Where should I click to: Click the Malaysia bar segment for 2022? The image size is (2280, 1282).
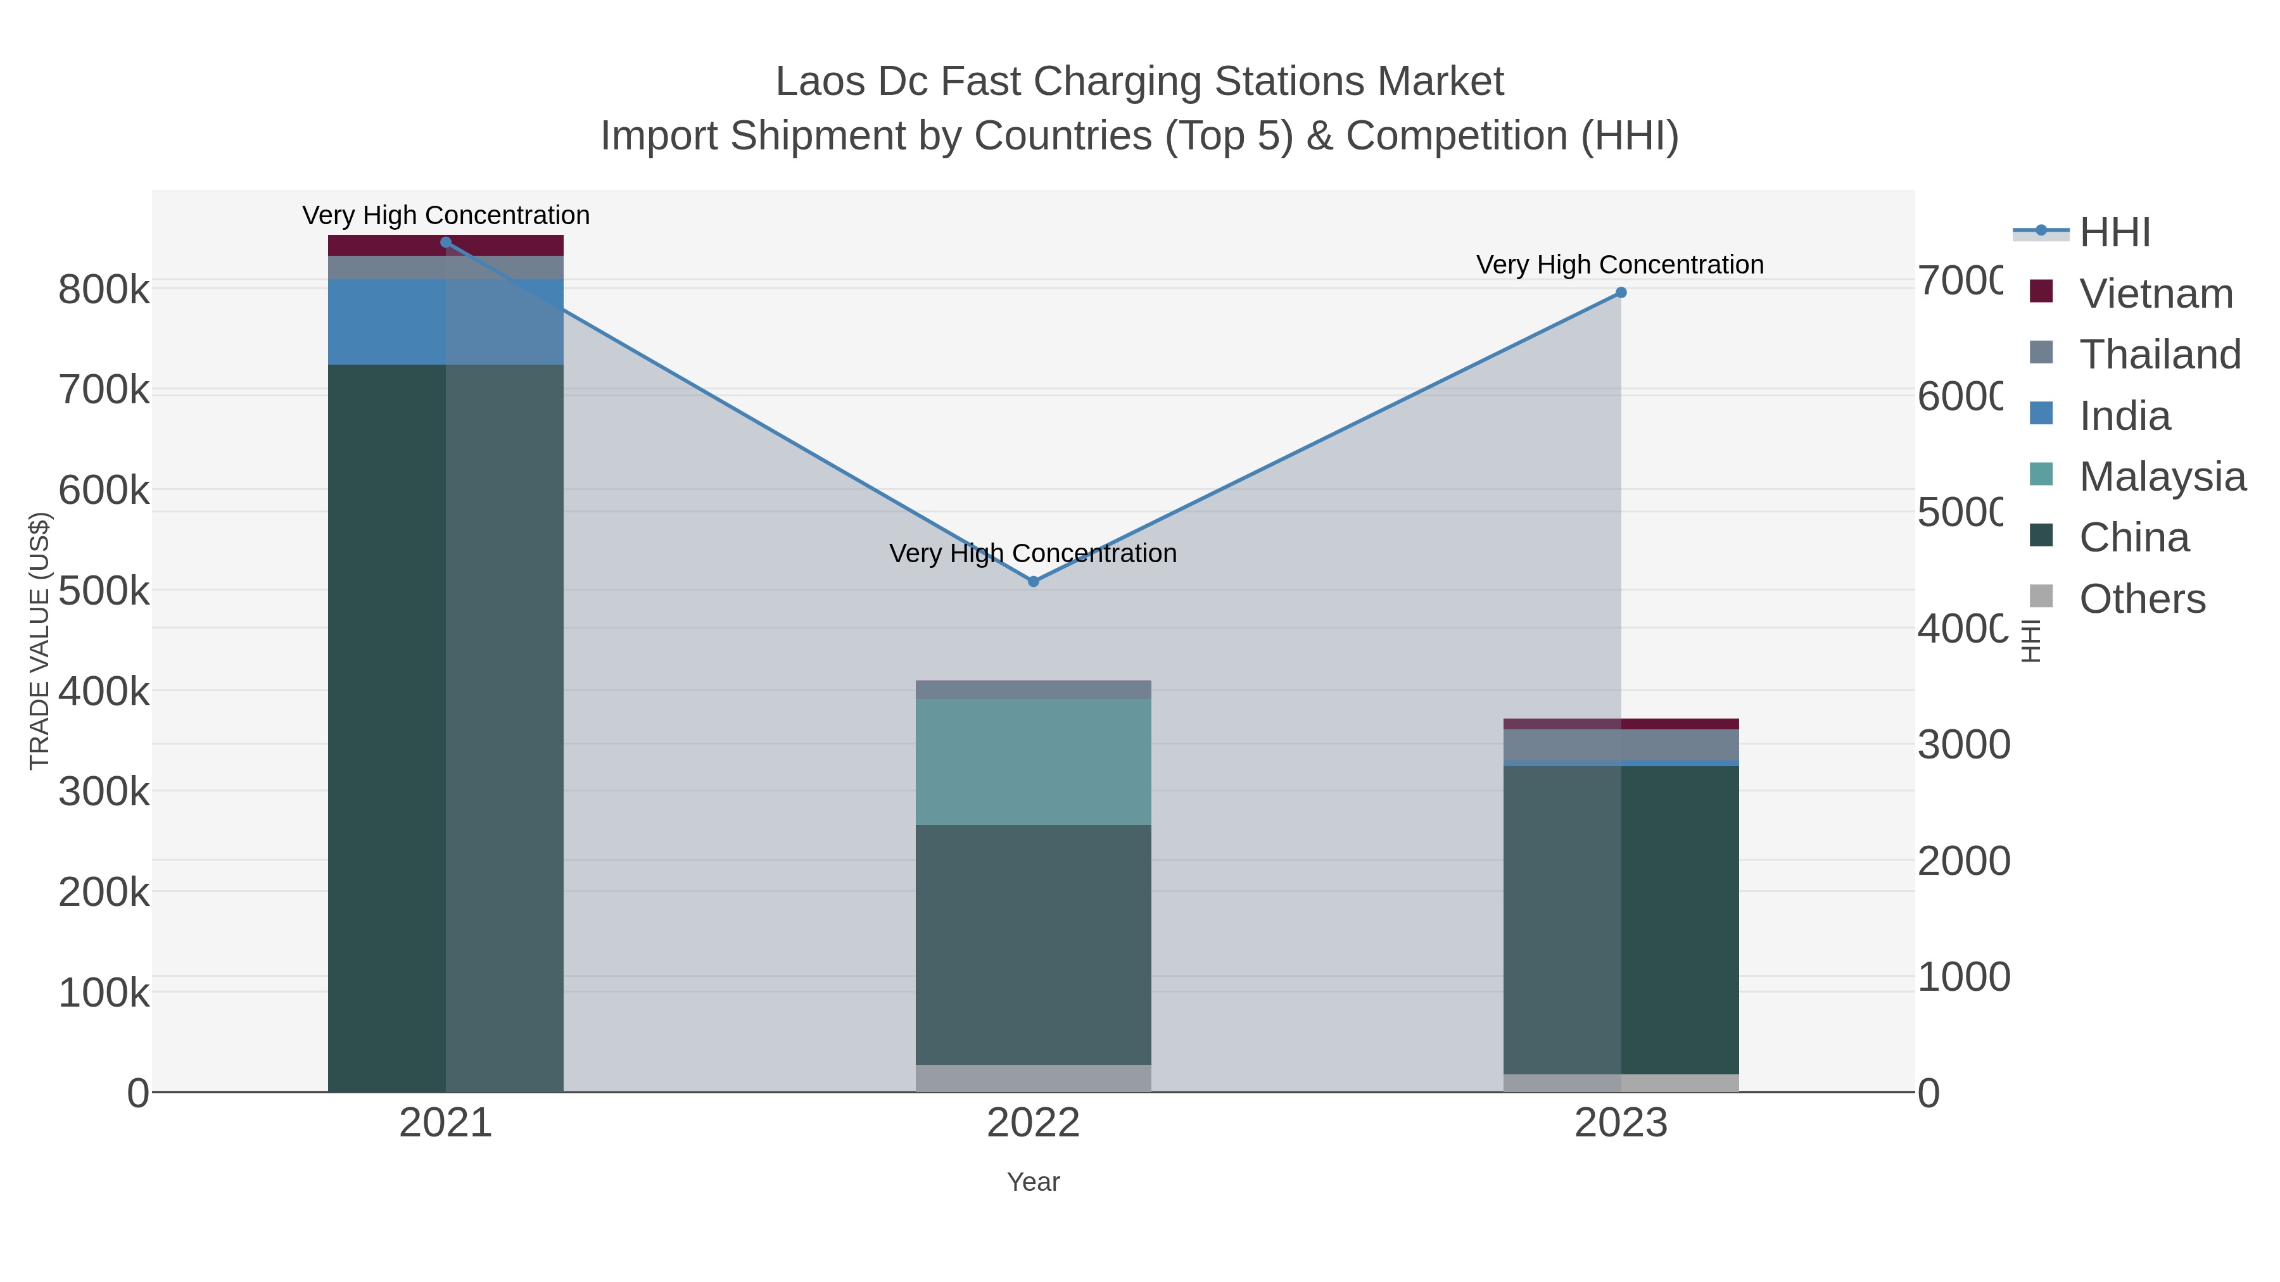(x=1033, y=762)
